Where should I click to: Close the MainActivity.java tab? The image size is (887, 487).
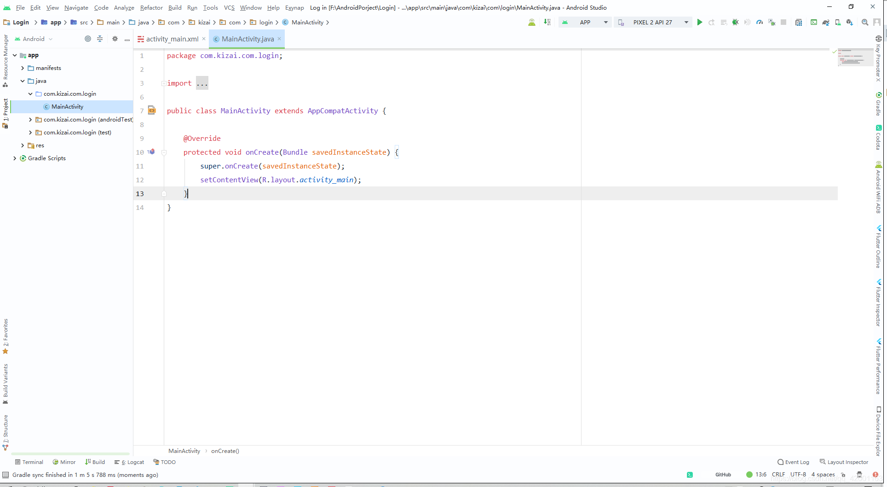click(x=279, y=39)
